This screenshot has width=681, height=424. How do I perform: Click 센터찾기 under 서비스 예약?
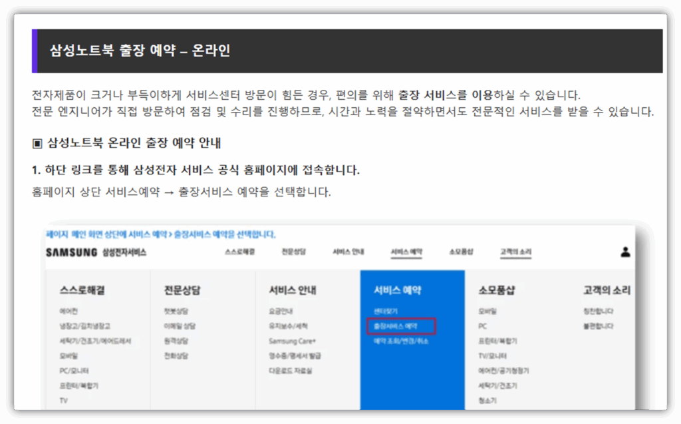pos(386,312)
